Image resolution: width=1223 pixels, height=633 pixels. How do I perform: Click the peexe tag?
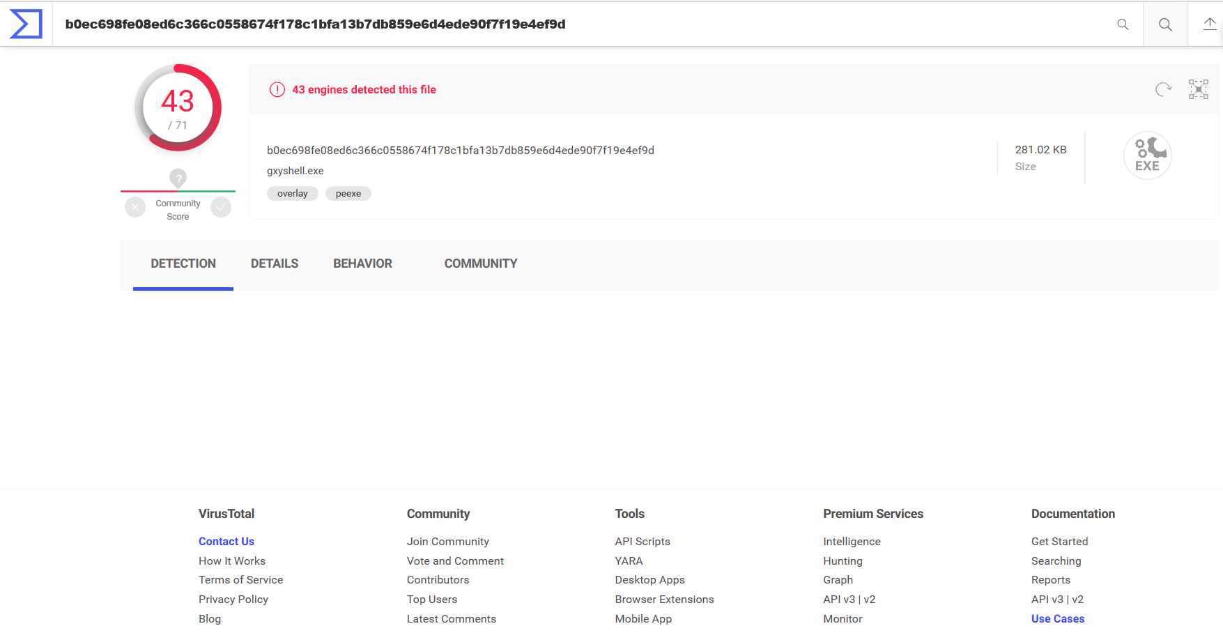coord(348,194)
